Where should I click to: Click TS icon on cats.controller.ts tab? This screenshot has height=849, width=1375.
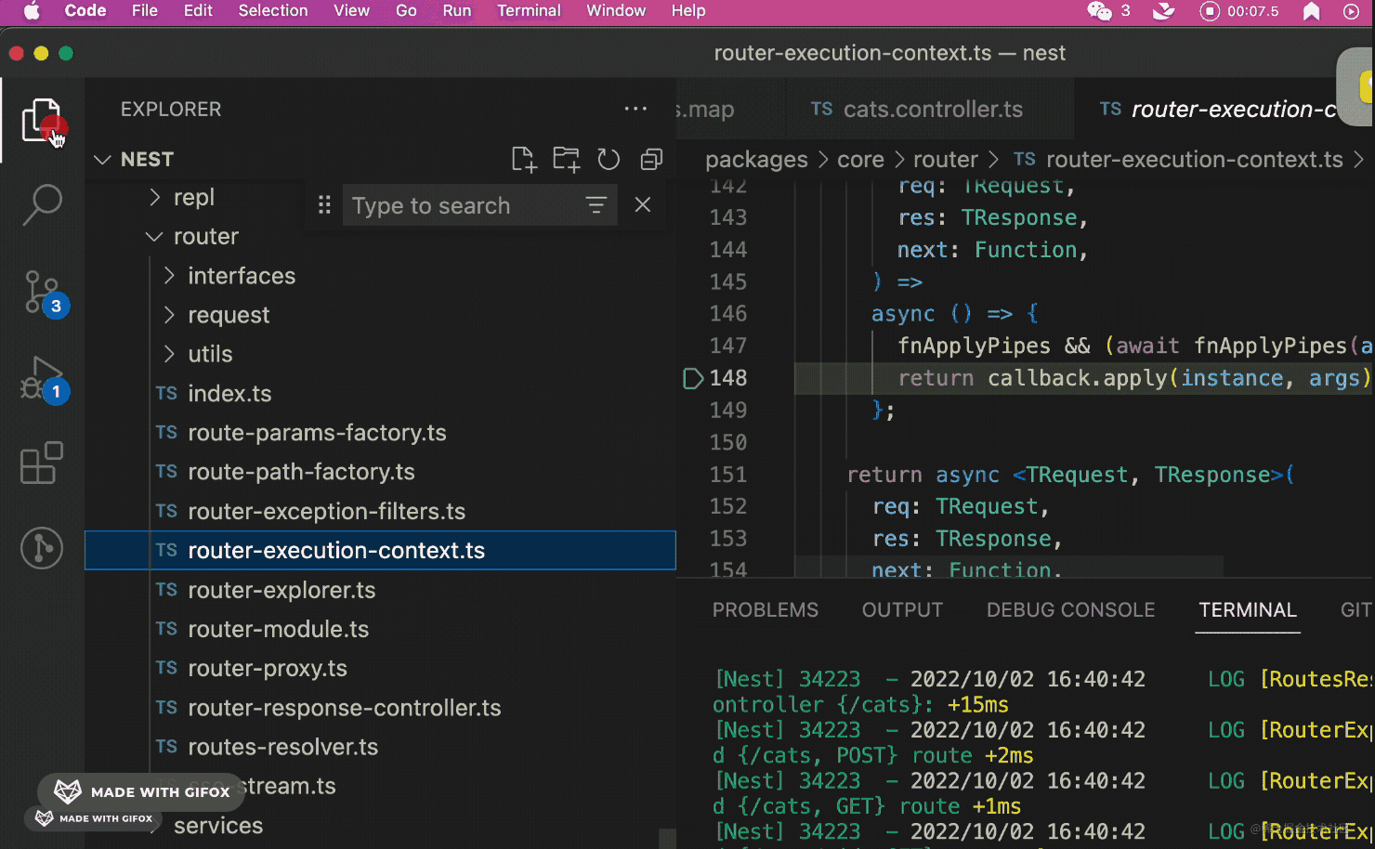pyautogui.click(x=821, y=109)
